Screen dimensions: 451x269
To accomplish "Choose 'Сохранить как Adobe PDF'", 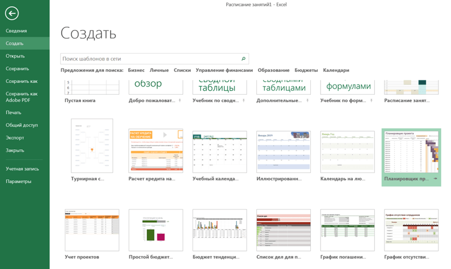I will click(x=22, y=97).
